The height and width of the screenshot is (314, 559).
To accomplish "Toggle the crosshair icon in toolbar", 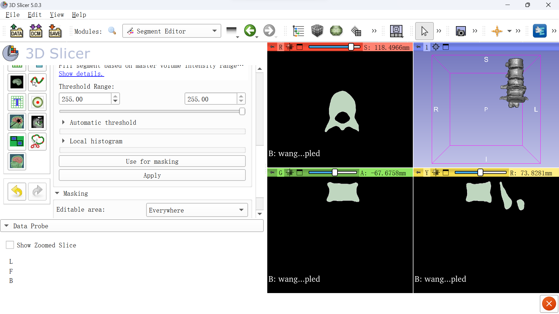I will (497, 31).
